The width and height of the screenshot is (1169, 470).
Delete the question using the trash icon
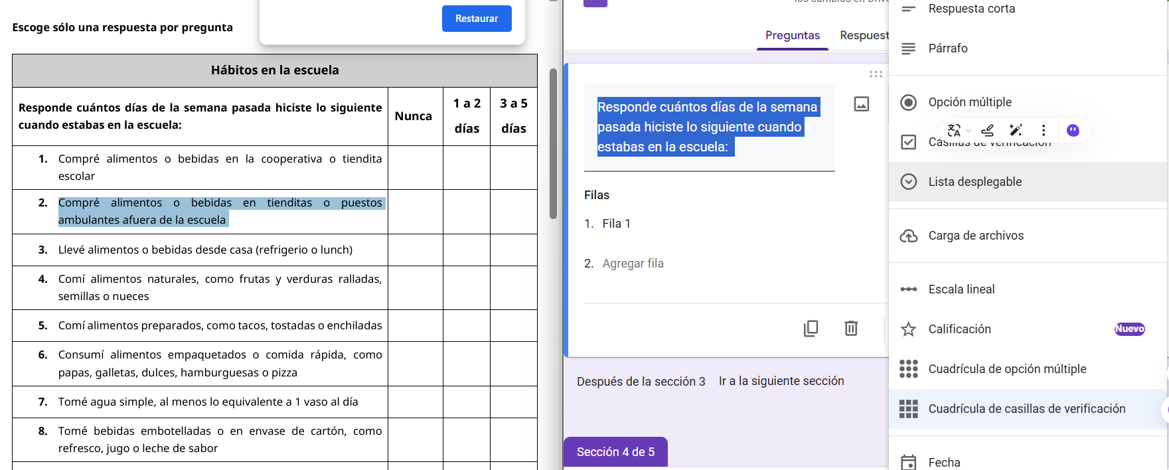(851, 328)
